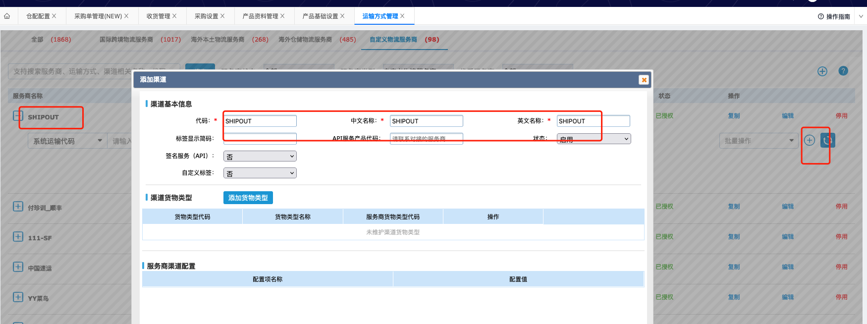This screenshot has height=324, width=867.
Task: Click 复制 in the SHIPOUT row
Action: point(734,116)
